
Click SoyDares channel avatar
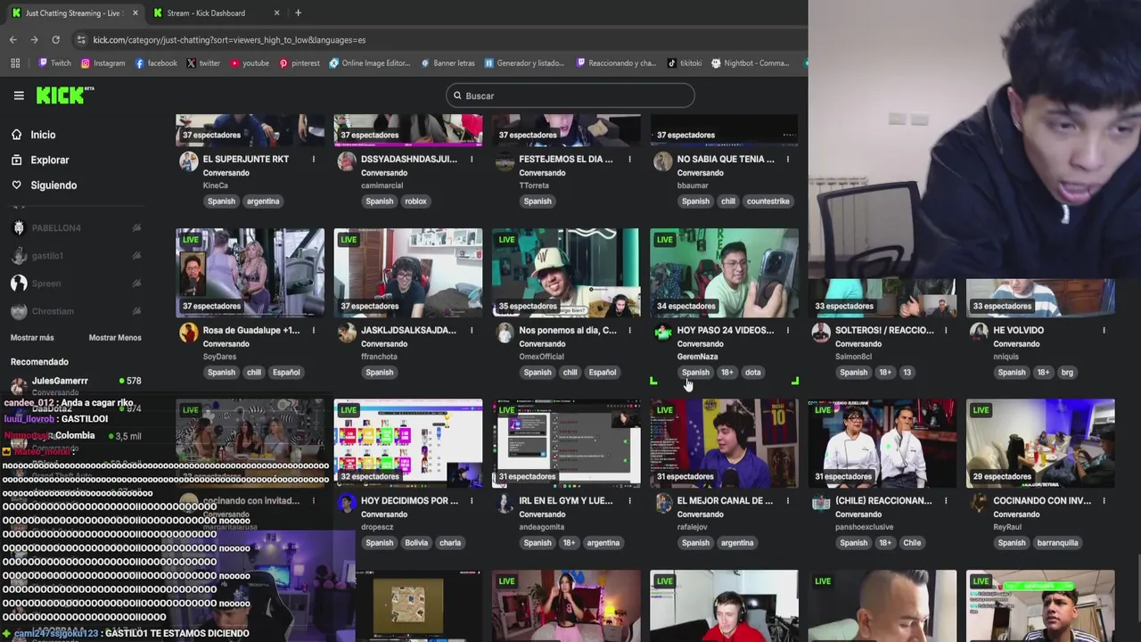click(188, 333)
